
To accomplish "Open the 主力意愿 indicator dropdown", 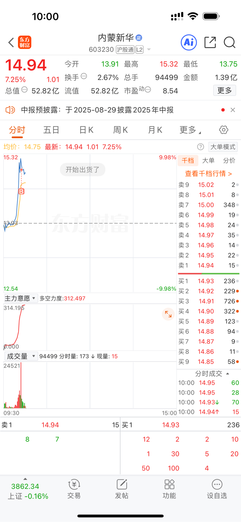I will point(21,298).
